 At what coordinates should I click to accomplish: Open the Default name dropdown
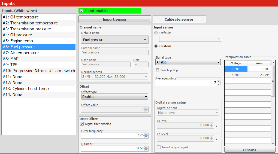click(114, 40)
